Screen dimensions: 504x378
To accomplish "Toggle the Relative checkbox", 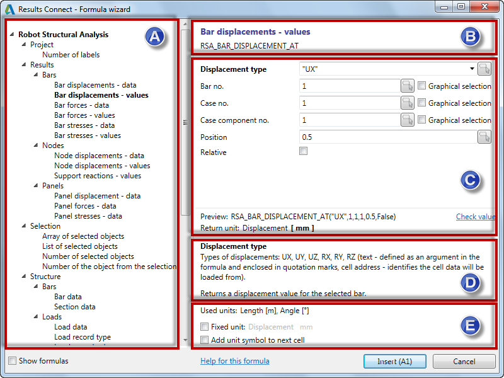I will (x=303, y=151).
